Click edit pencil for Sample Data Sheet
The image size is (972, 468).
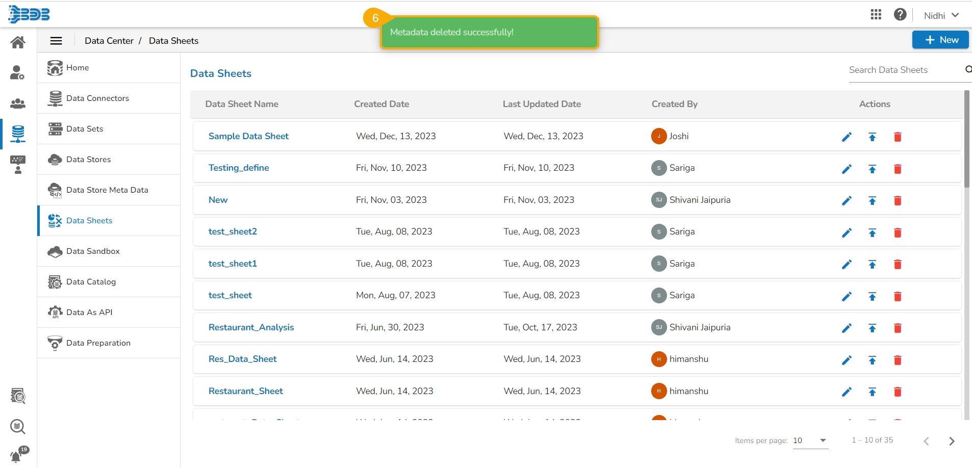pos(847,137)
